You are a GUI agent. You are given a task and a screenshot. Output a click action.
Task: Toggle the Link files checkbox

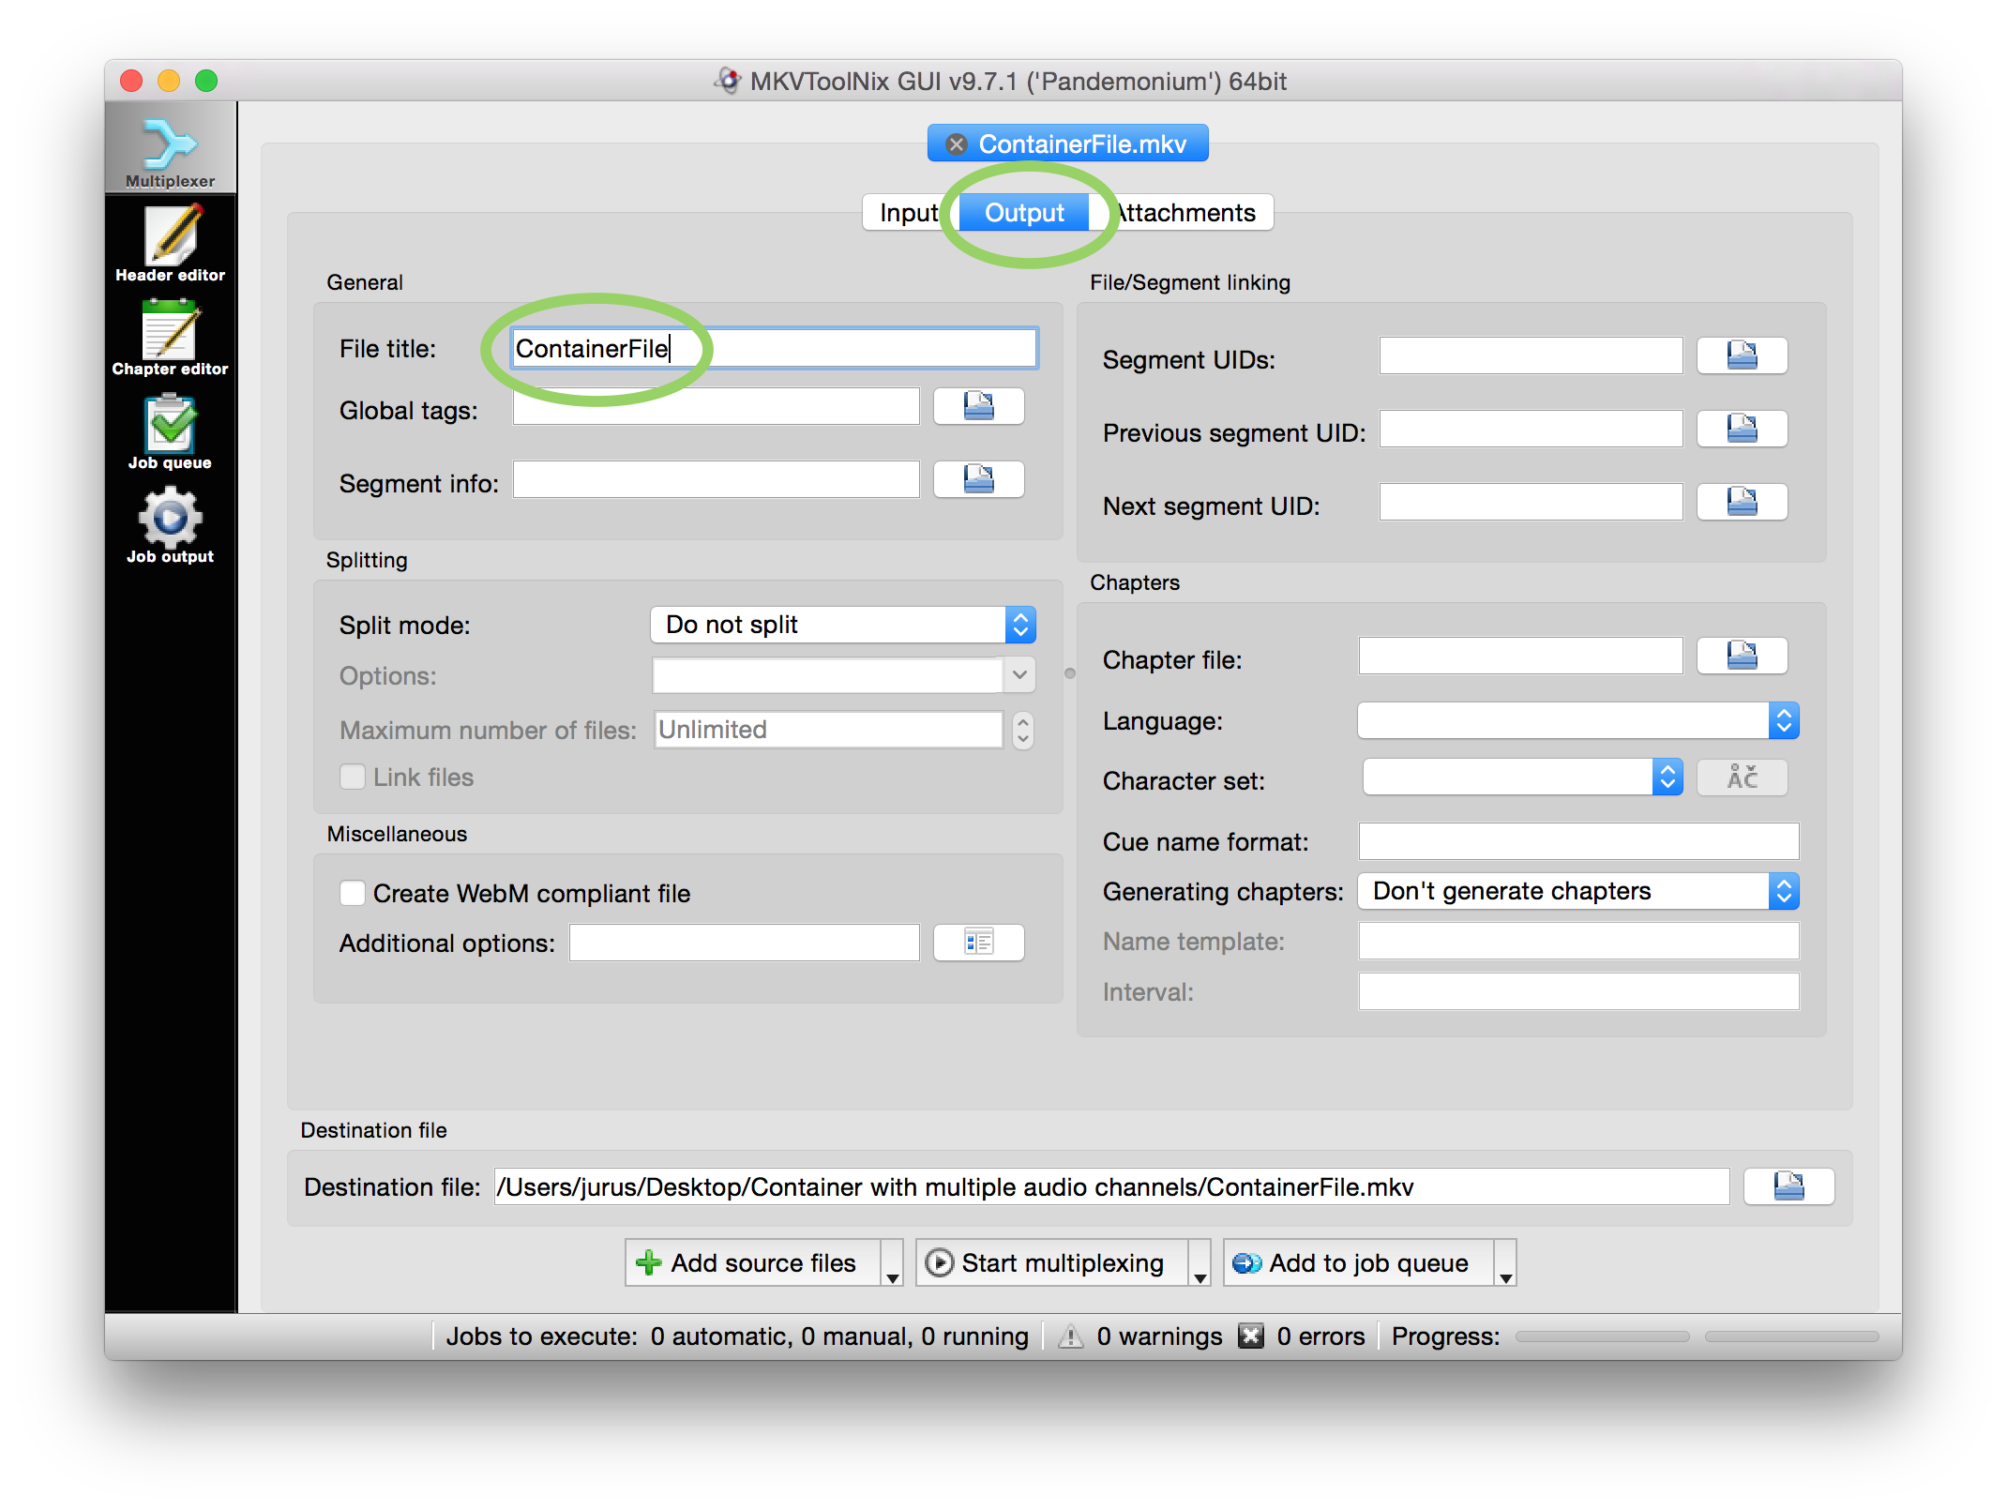coord(353,777)
